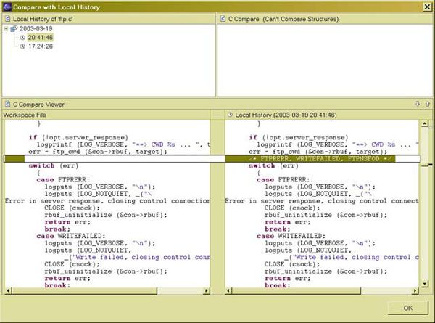This screenshot has width=435, height=323.
Task: Click the first 'return err;' in Workspace File
Action: click(67, 222)
